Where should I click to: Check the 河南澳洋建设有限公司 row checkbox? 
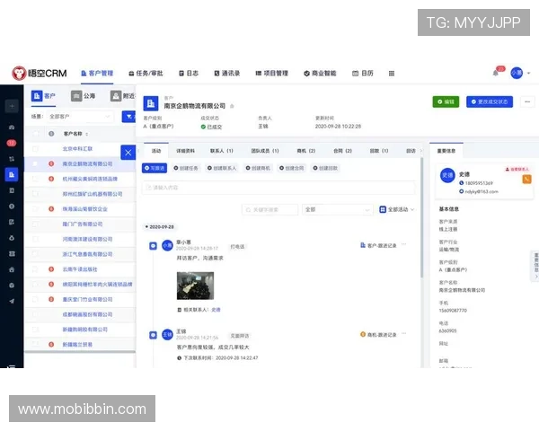coord(35,239)
